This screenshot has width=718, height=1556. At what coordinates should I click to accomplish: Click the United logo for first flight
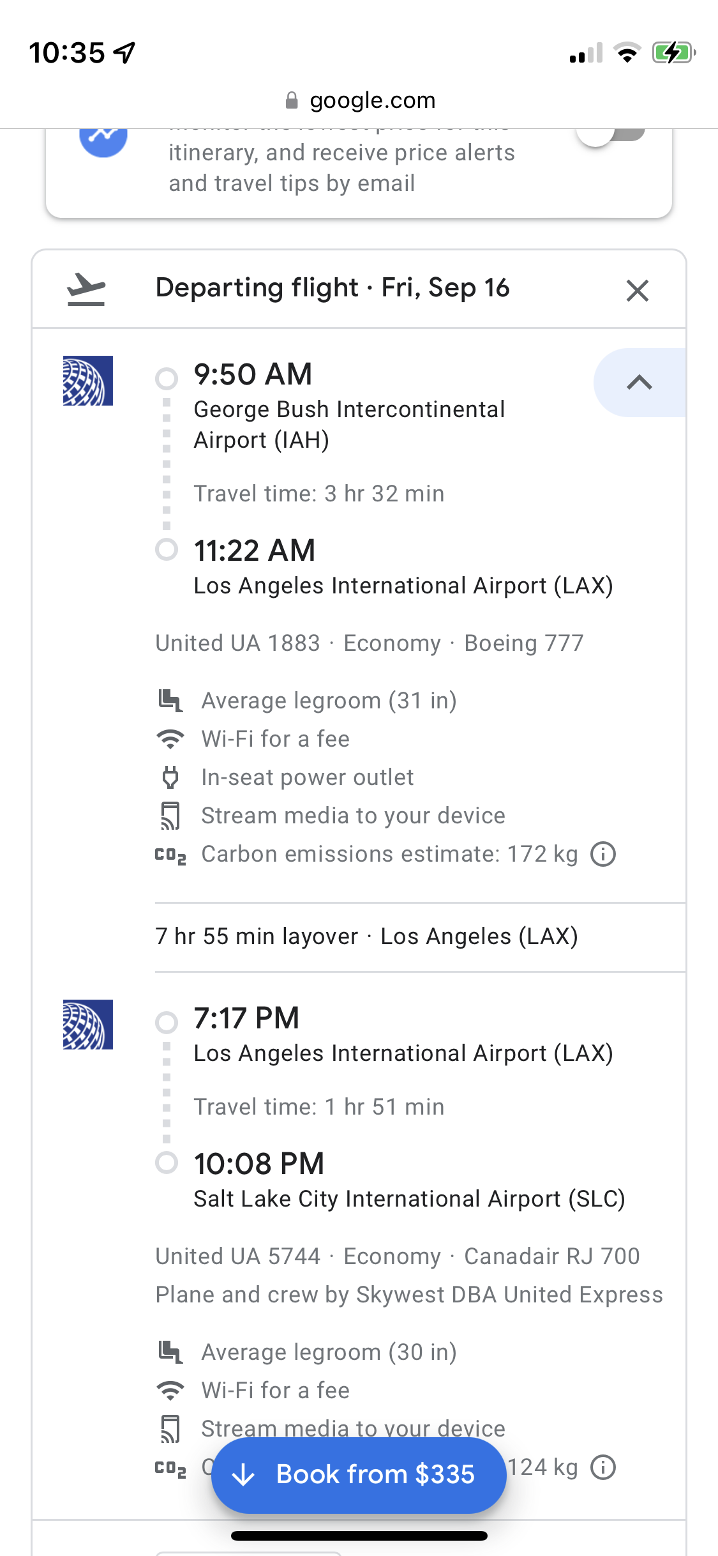pyautogui.click(x=88, y=381)
